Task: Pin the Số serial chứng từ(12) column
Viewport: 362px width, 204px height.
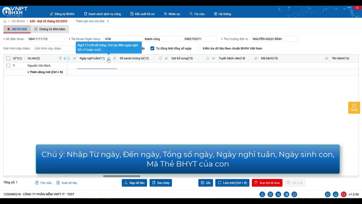Action: [x=166, y=58]
